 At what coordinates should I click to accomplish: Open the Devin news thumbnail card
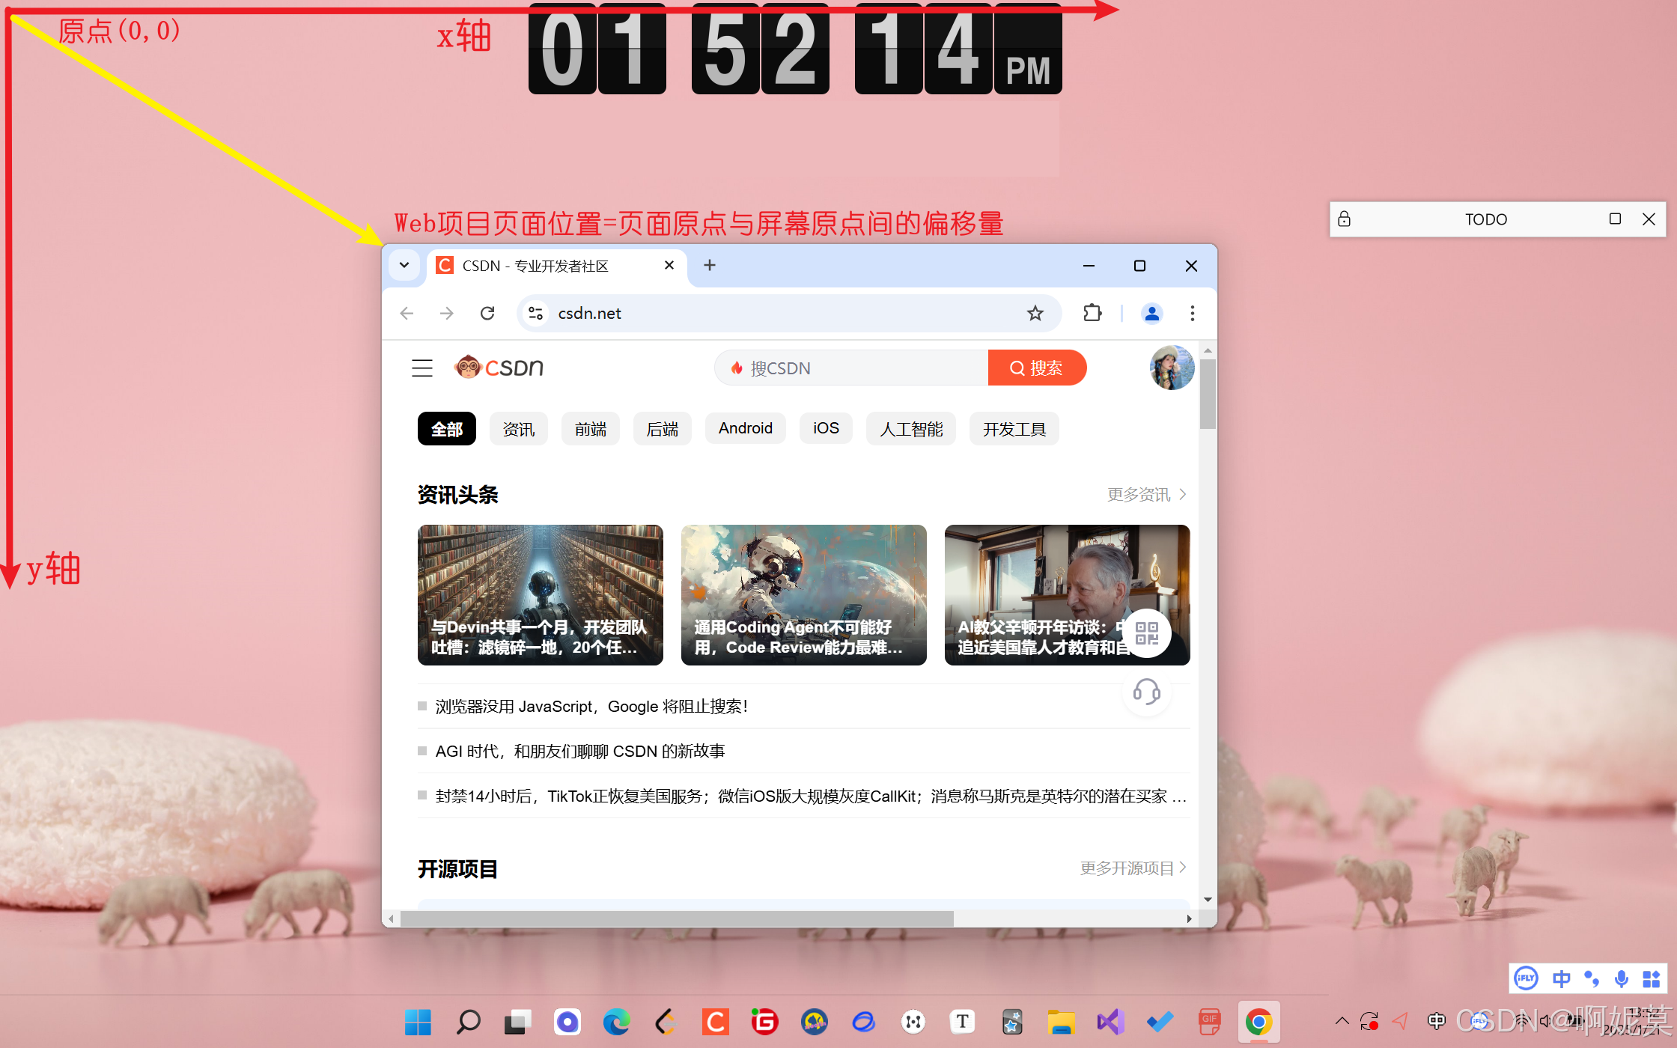coord(540,594)
